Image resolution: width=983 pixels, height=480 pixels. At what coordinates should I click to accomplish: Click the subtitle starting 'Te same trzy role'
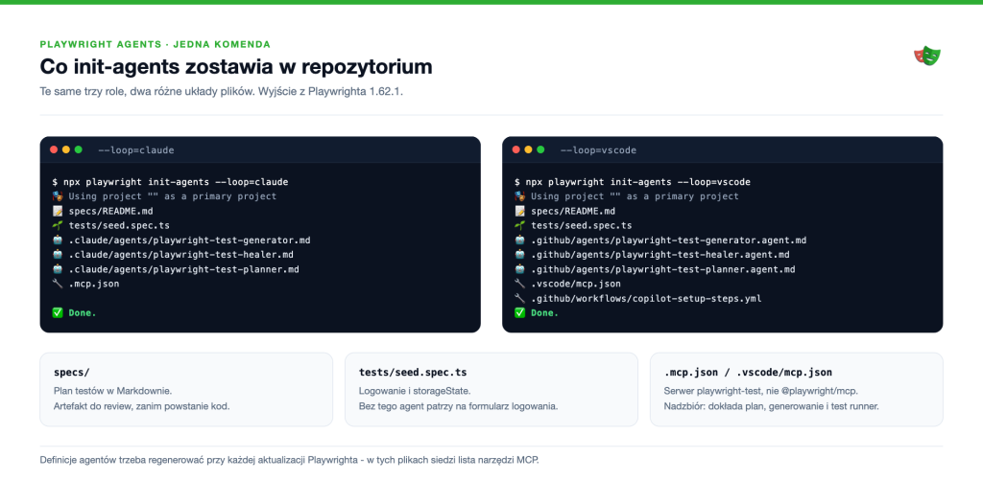pyautogui.click(x=222, y=91)
